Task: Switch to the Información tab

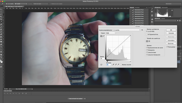Action: pos(165,7)
